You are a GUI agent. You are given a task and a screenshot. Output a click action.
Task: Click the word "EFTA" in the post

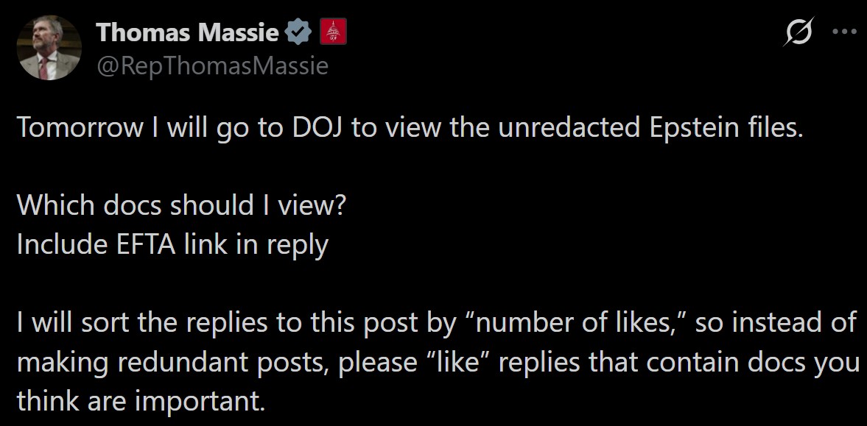pyautogui.click(x=143, y=245)
